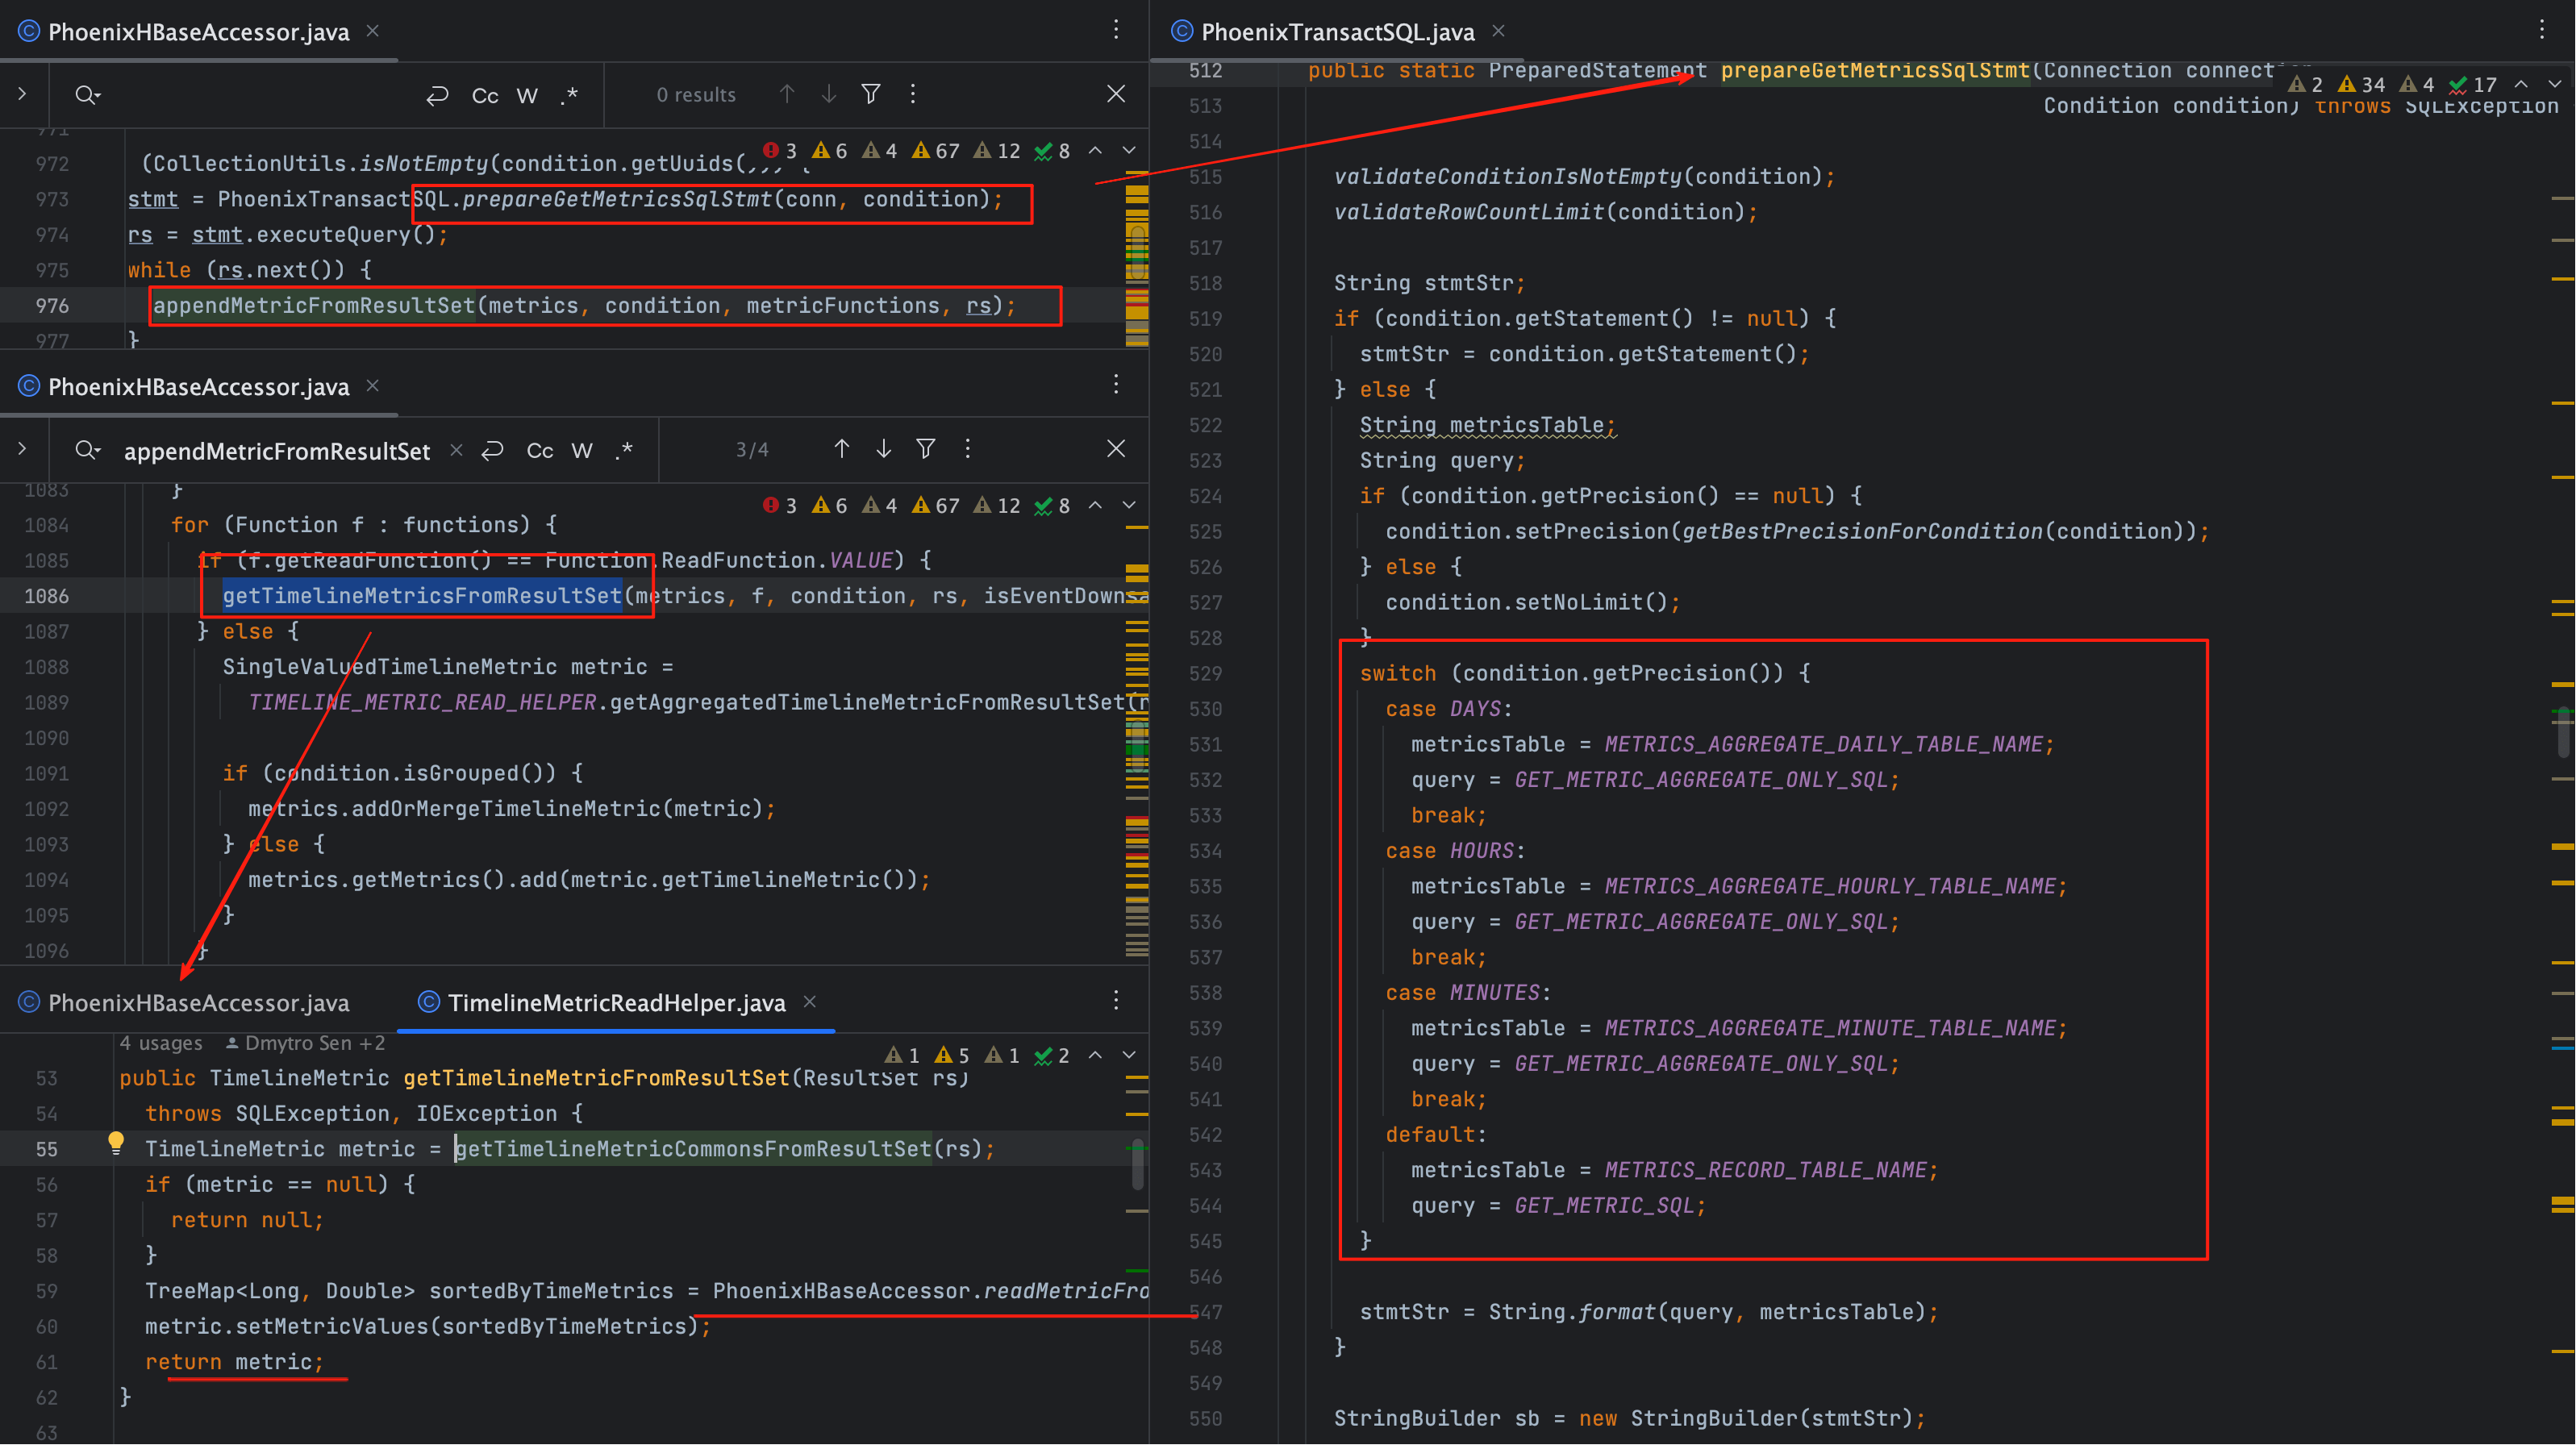The height and width of the screenshot is (1445, 2576).
Task: Open warning count 34 in right editor inspections
Action: (x=2361, y=85)
